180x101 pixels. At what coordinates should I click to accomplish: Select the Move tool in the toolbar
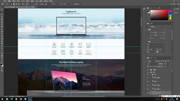tap(2, 9)
